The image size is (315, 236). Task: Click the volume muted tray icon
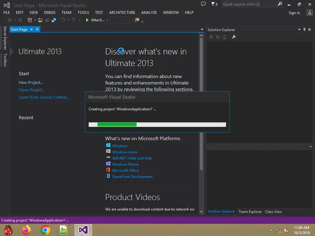pos(286,230)
